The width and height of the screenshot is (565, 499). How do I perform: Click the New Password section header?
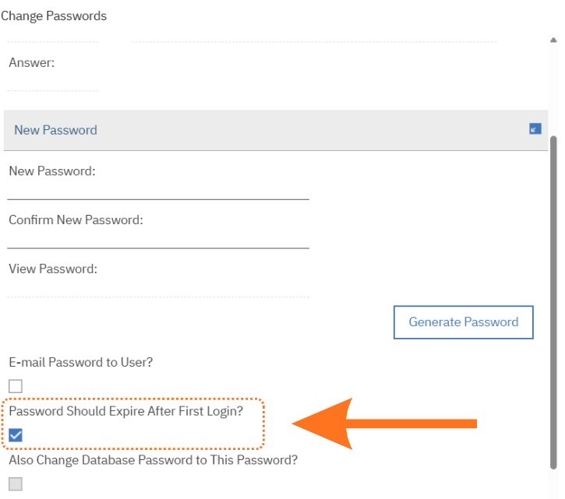pos(55,130)
